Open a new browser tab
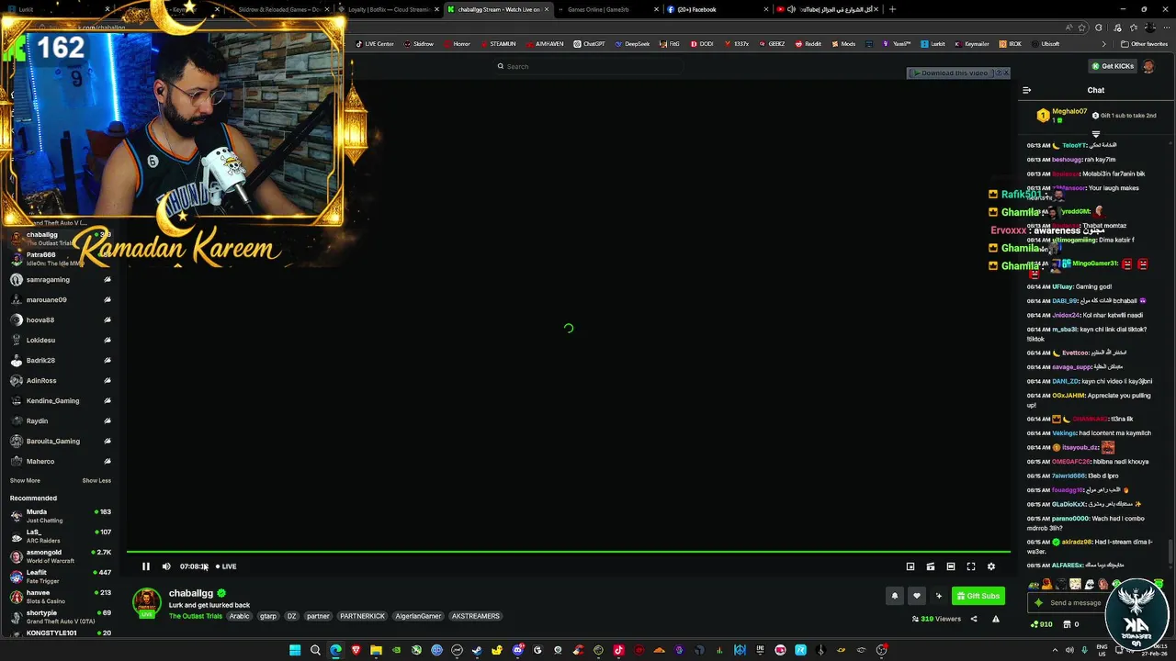The image size is (1176, 661). (892, 9)
